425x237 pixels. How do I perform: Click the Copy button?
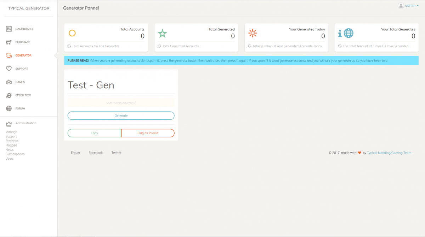(94, 133)
